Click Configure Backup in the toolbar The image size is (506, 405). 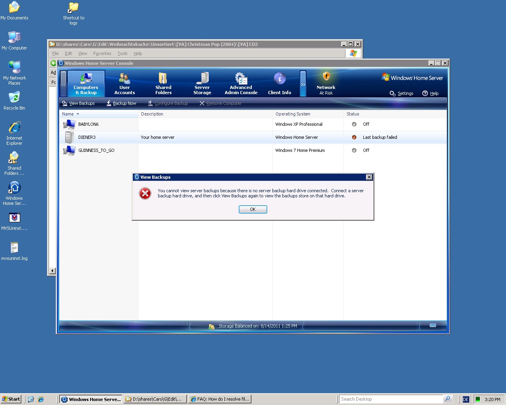click(x=168, y=103)
